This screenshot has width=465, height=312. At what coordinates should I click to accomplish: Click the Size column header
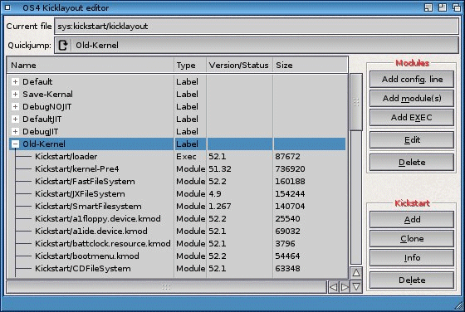(x=311, y=66)
